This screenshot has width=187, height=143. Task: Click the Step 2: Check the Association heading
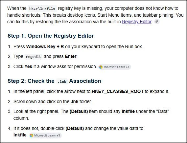tap(54, 81)
